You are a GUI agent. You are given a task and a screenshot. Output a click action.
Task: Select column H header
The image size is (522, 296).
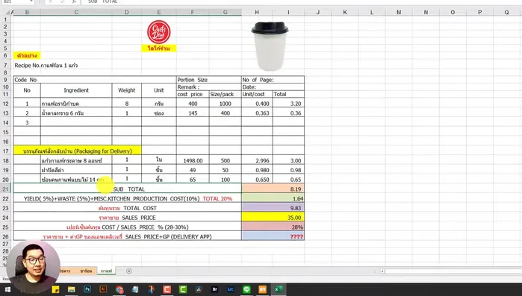(x=257, y=12)
